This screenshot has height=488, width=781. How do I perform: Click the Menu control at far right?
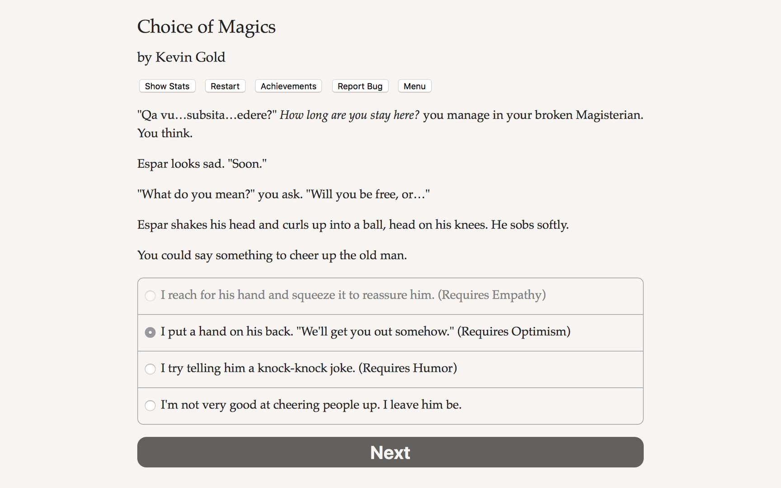(x=414, y=86)
